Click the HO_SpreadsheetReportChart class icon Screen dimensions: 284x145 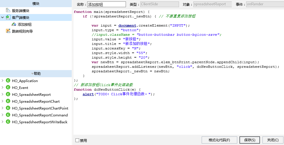[8, 101]
